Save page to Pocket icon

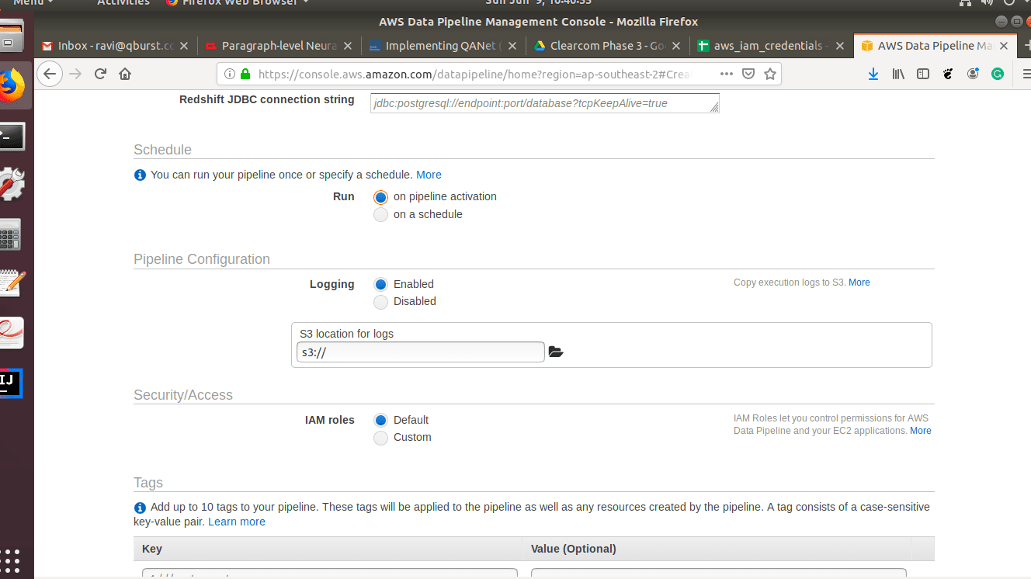[748, 74]
